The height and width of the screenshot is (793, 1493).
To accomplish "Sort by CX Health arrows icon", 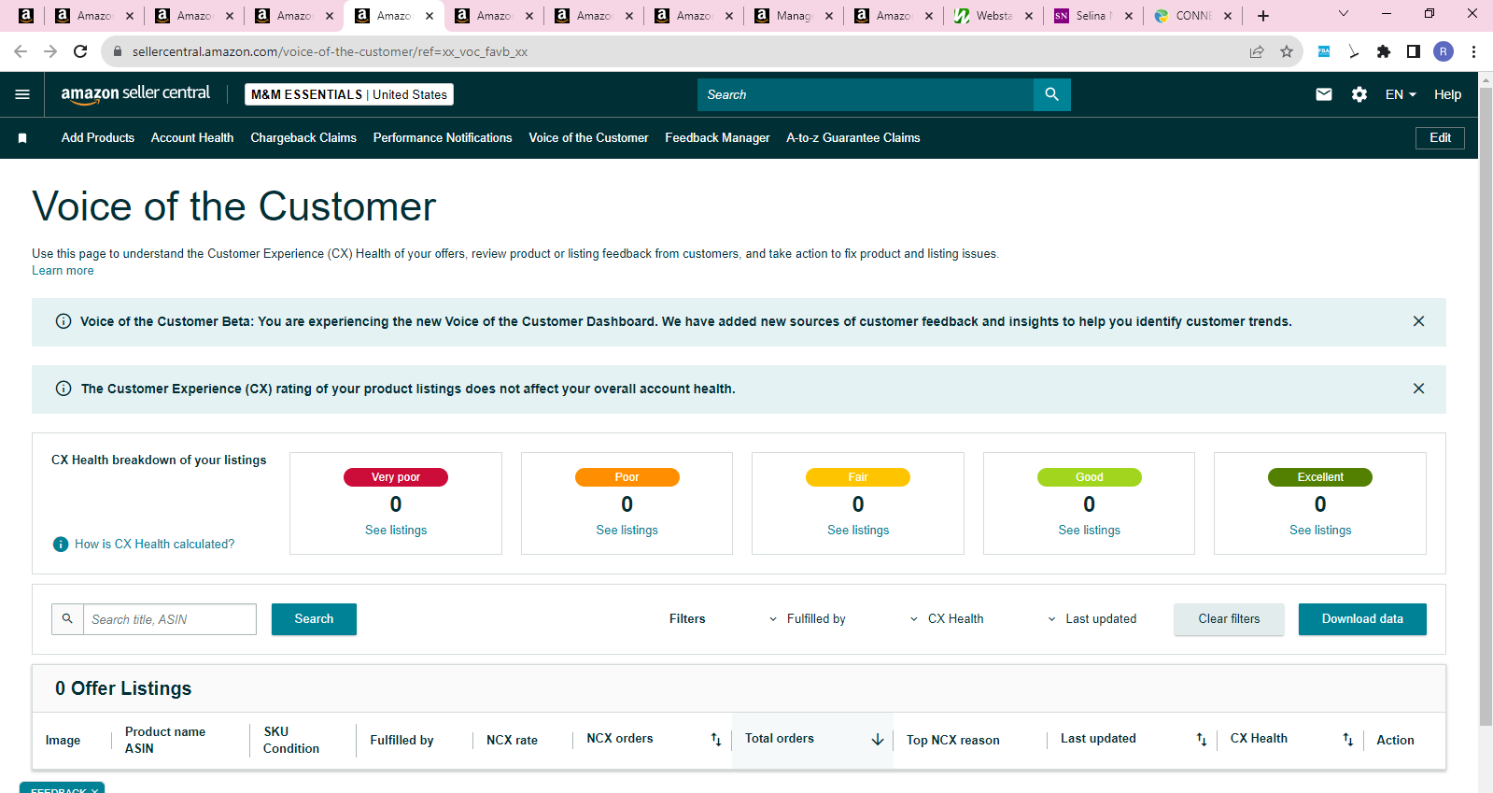I will point(1348,739).
